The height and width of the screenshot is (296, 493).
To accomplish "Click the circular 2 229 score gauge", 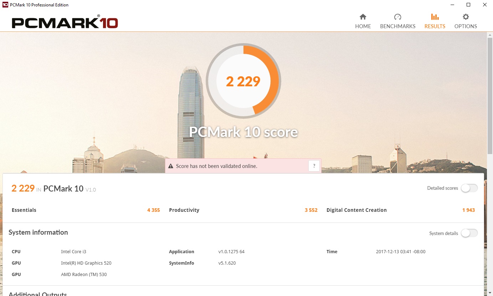I will pos(243,81).
